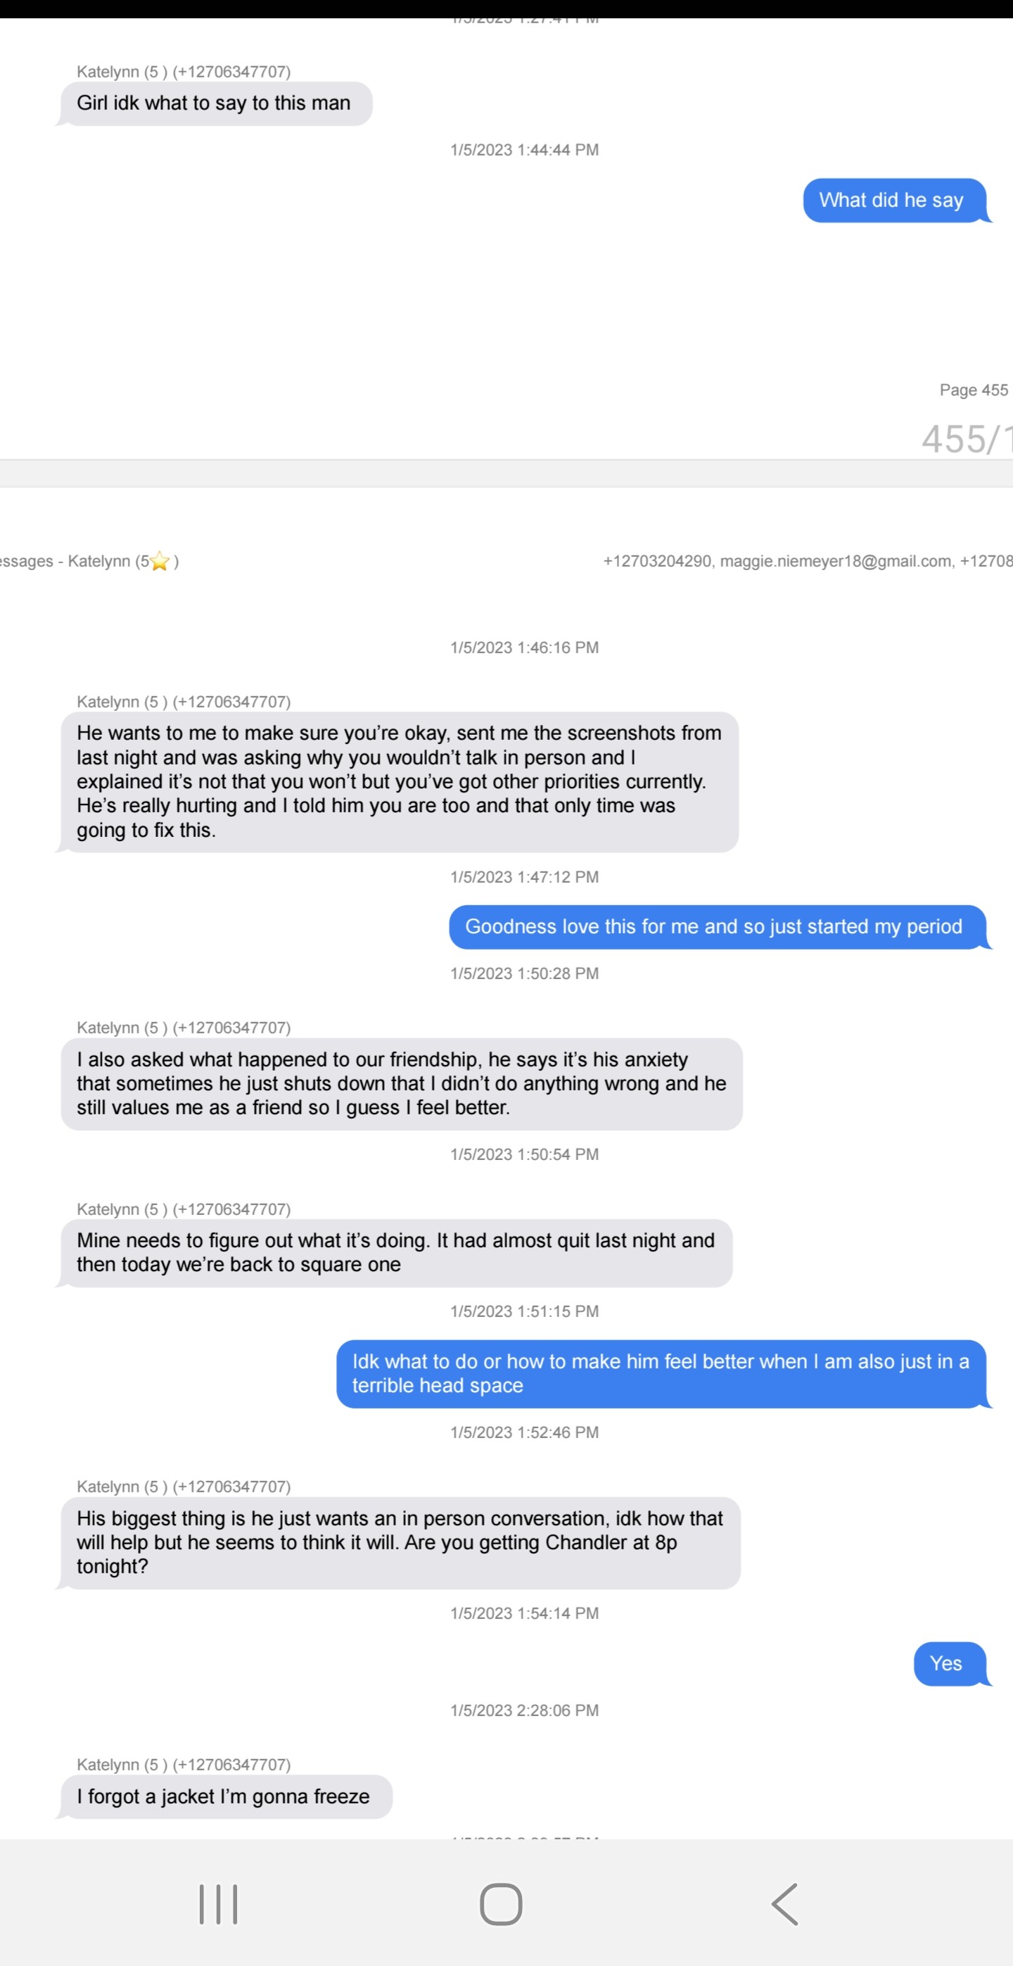1013x1966 pixels.
Task: Select the "What did he say" blue bubble
Action: (893, 200)
